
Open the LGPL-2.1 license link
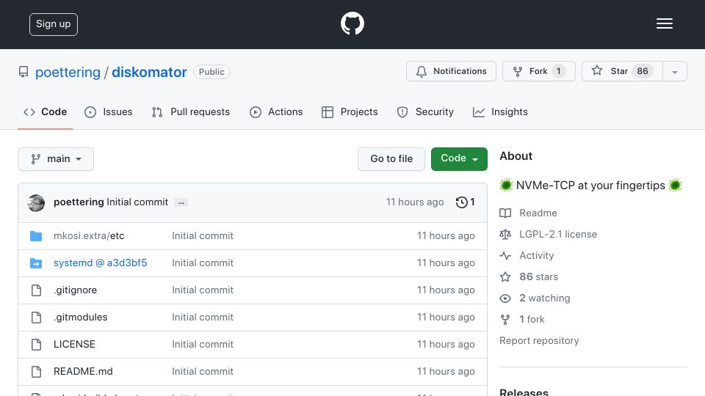(558, 234)
